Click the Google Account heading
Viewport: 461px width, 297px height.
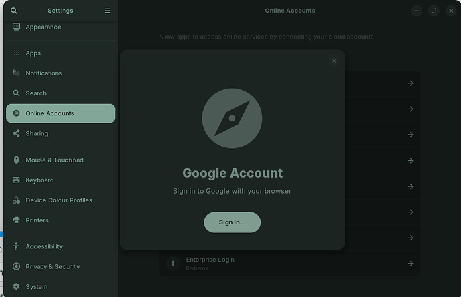[233, 173]
